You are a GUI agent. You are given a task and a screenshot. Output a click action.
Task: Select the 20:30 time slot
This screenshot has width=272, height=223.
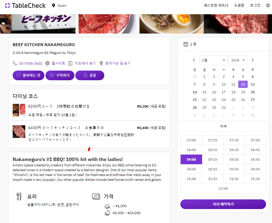pos(234,169)
